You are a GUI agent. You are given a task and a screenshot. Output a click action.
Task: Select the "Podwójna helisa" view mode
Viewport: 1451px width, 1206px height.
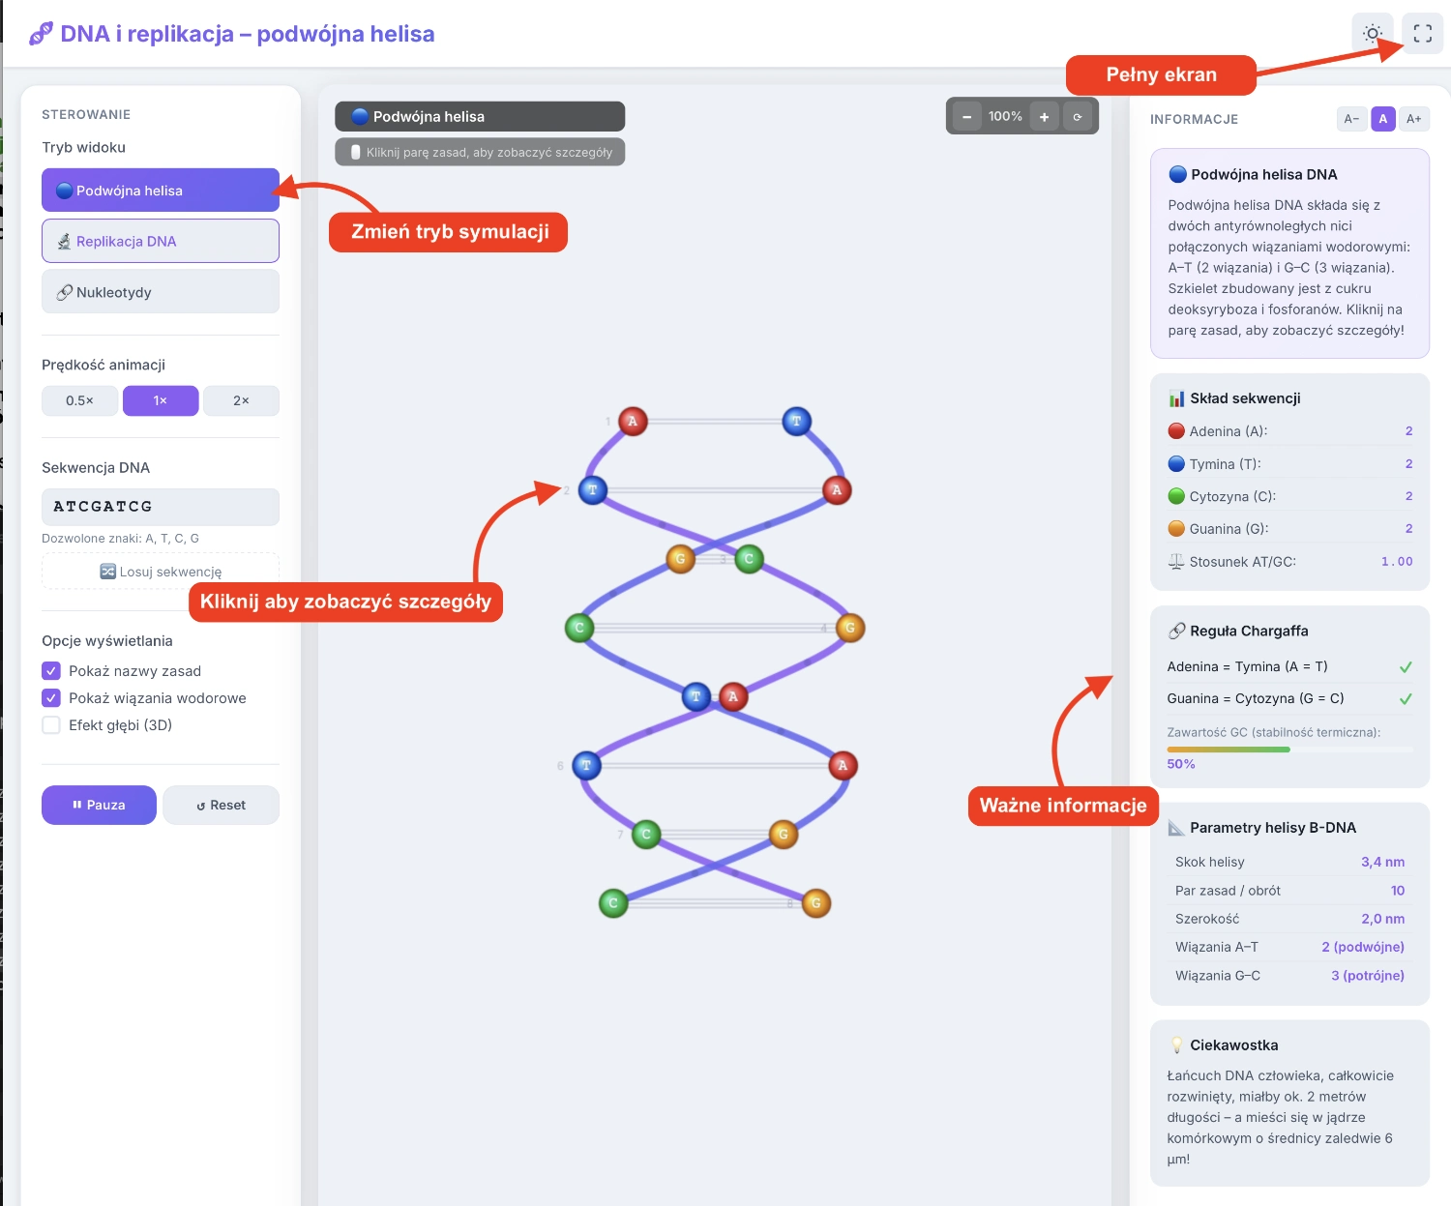click(x=161, y=191)
